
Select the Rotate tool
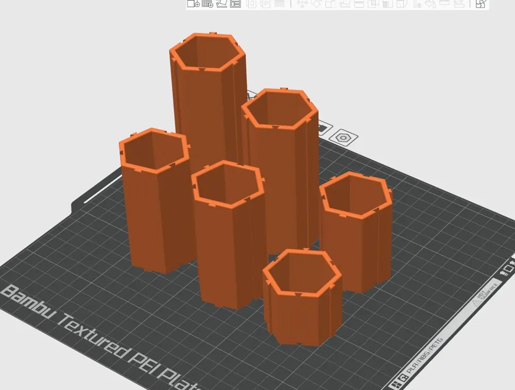[x=316, y=4]
